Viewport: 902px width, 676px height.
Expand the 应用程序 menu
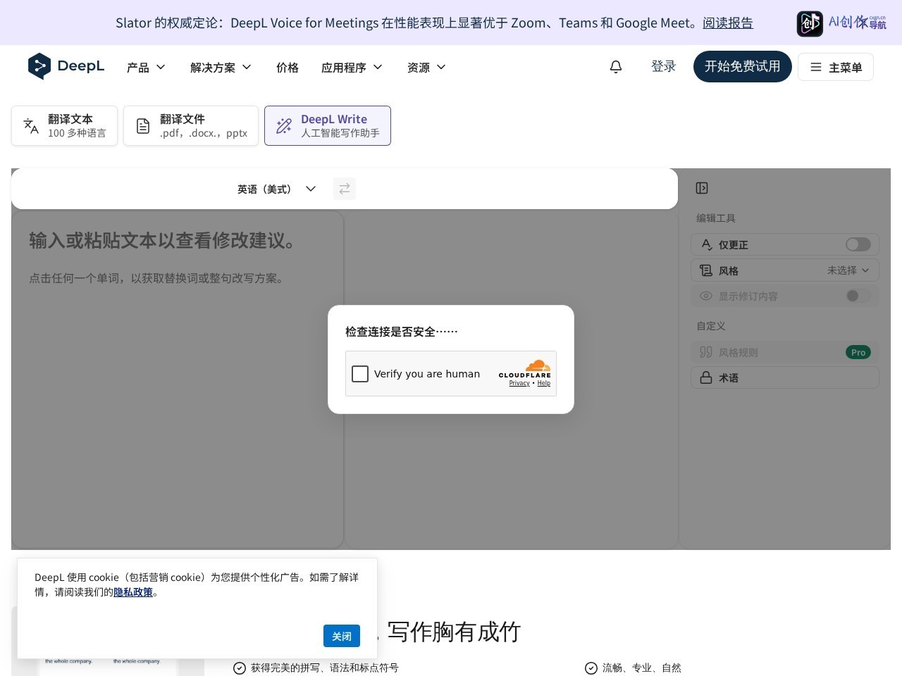pos(352,68)
